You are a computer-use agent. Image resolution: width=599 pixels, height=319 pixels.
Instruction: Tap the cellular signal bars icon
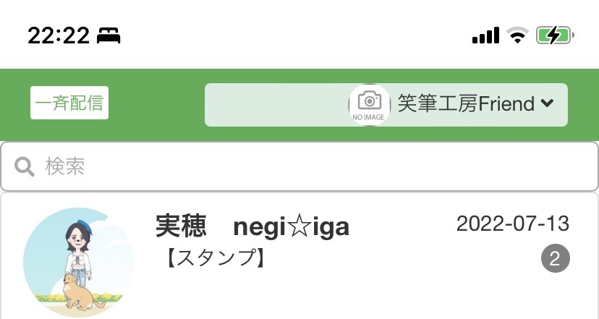485,35
